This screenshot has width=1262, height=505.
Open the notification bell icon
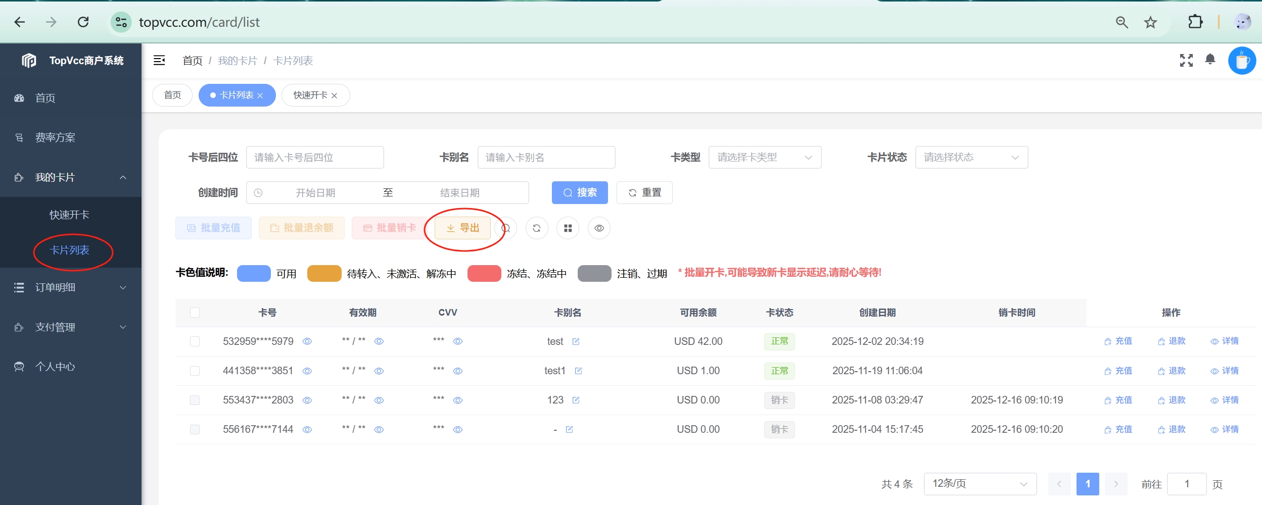pyautogui.click(x=1210, y=60)
